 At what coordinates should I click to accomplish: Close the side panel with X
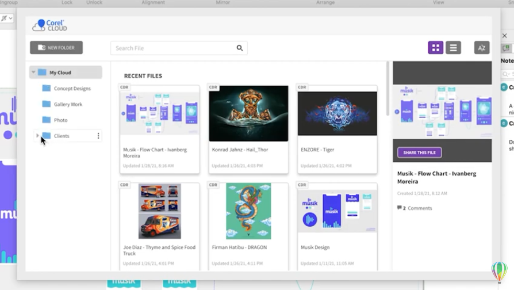click(x=505, y=36)
